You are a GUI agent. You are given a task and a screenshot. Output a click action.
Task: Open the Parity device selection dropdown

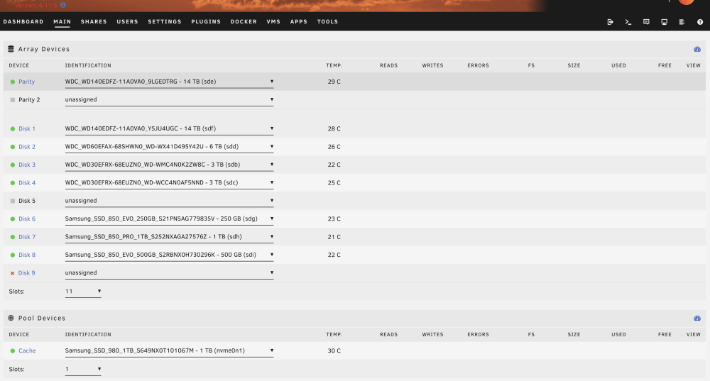click(x=169, y=82)
